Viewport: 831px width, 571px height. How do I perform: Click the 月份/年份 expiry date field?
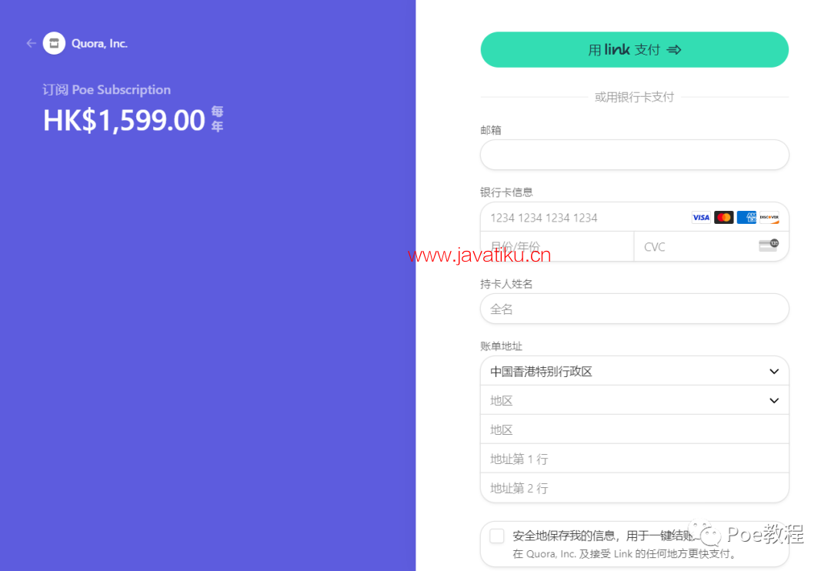pos(557,246)
